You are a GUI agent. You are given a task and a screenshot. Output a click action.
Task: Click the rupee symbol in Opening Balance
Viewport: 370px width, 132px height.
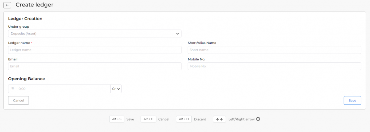(x=13, y=89)
